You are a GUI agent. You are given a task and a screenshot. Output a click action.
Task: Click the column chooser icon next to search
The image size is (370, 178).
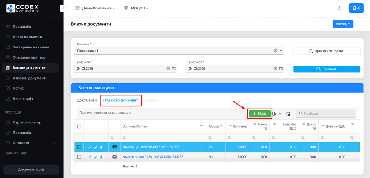(x=288, y=114)
